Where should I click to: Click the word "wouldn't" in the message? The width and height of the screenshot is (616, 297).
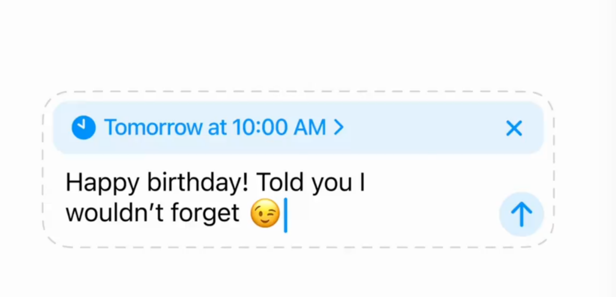[114, 213]
